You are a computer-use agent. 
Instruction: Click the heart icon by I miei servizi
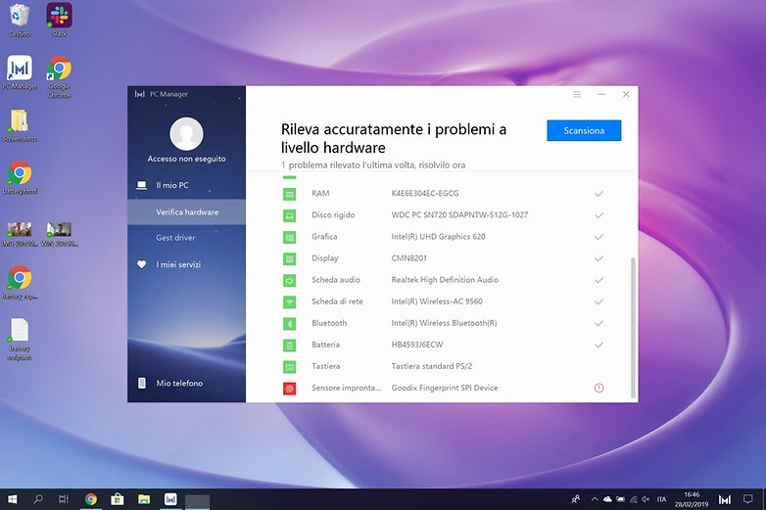(x=142, y=264)
